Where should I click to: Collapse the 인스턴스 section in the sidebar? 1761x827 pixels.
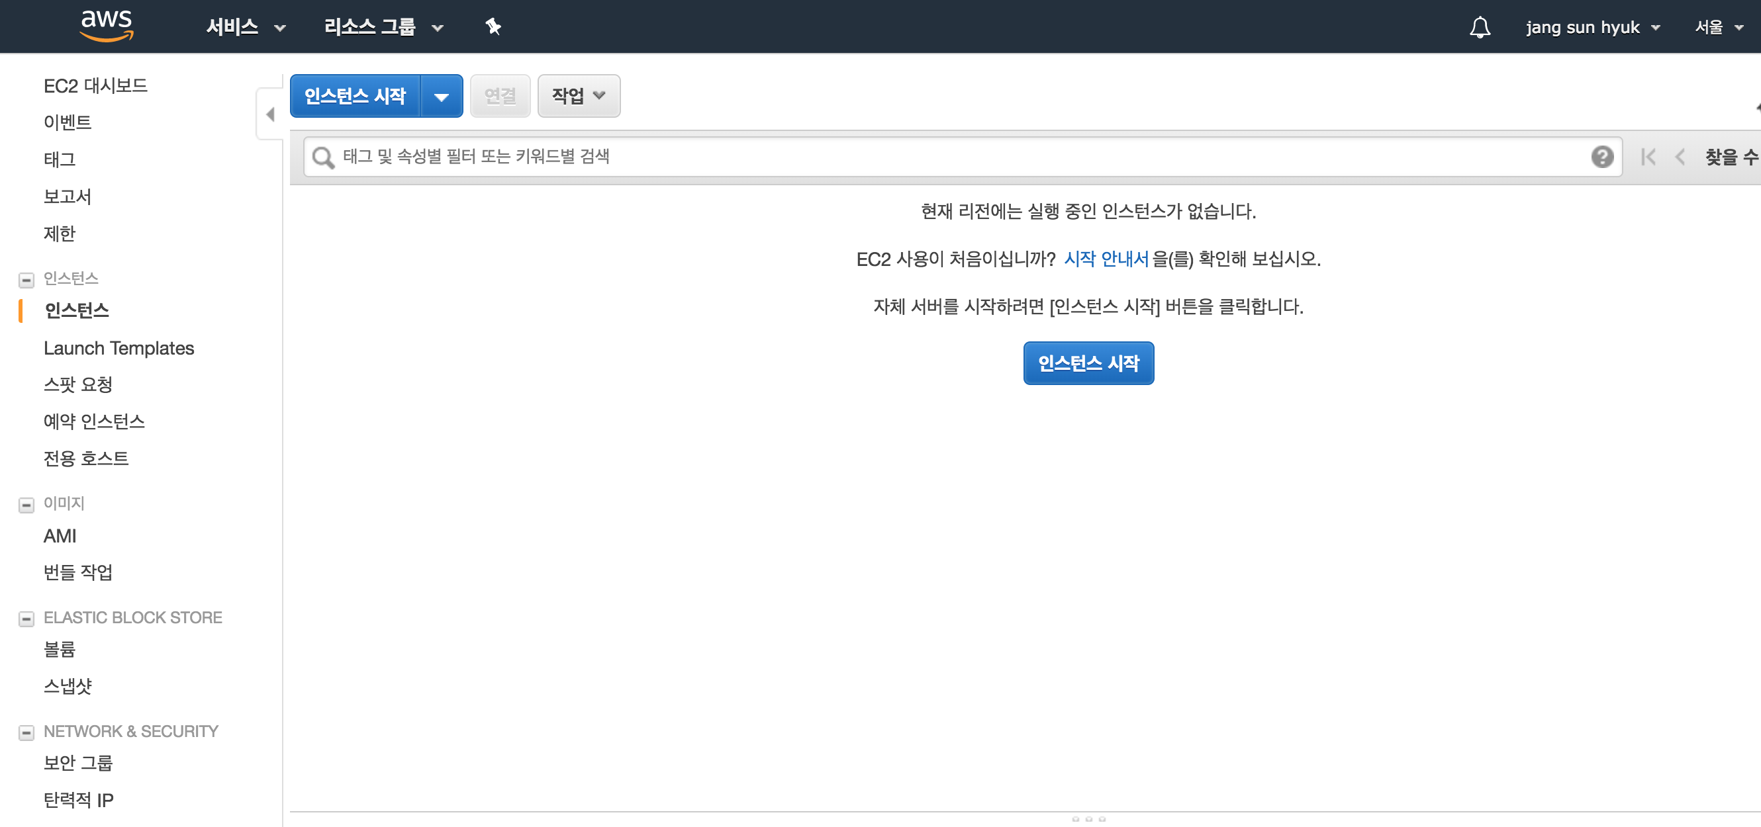pos(26,279)
